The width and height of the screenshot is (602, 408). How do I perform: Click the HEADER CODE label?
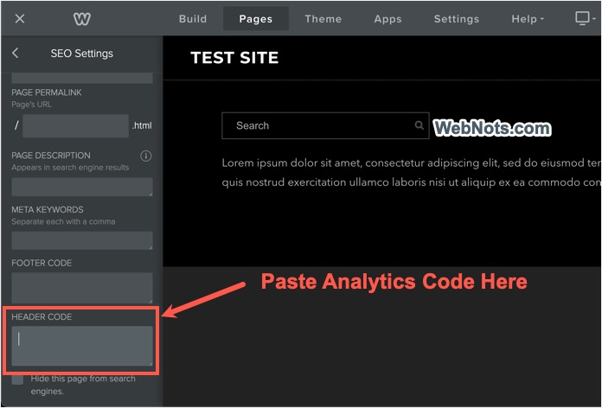click(42, 316)
